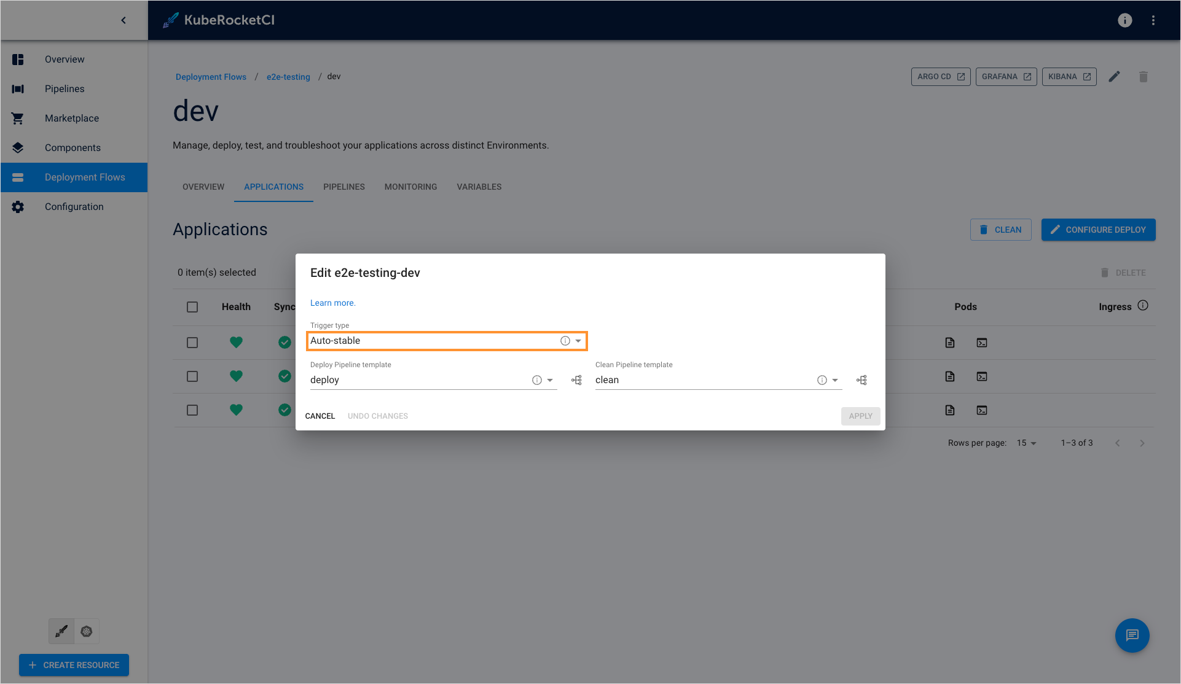Switch to the Pipelines tab

click(343, 187)
